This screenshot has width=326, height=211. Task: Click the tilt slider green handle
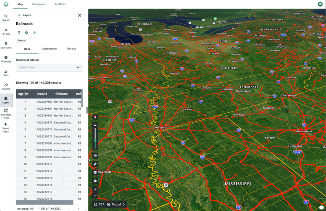(x=95, y=140)
